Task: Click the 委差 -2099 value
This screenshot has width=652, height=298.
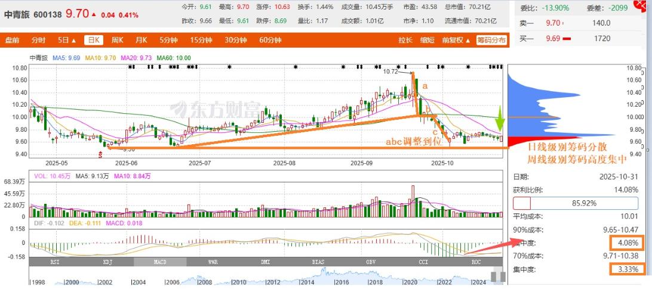Action: pos(617,8)
